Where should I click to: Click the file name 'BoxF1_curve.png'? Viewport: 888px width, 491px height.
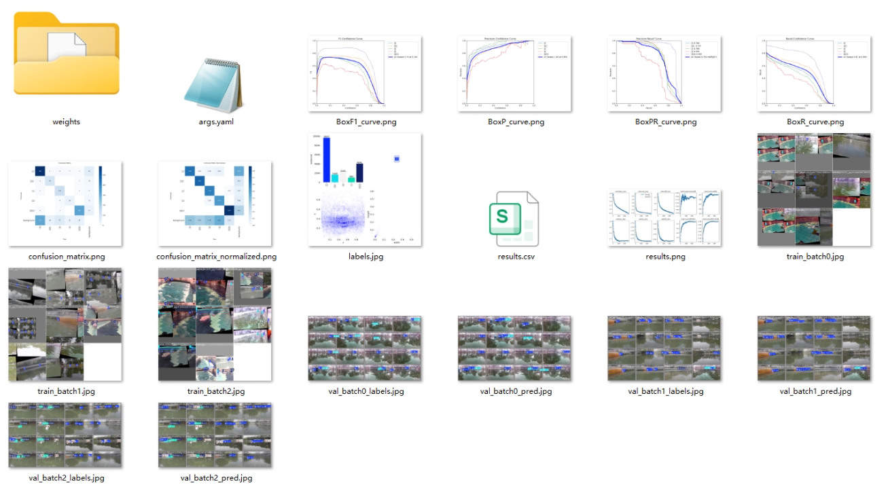point(366,122)
